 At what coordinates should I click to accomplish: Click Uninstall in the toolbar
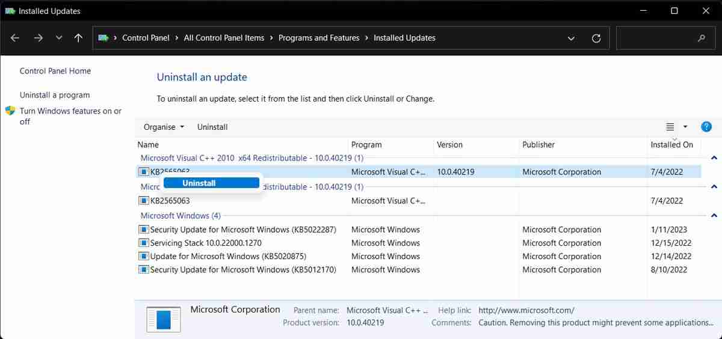[x=212, y=127]
